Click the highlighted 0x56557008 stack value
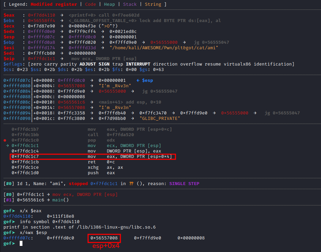The height and width of the screenshot is (252, 321). pos(104,238)
